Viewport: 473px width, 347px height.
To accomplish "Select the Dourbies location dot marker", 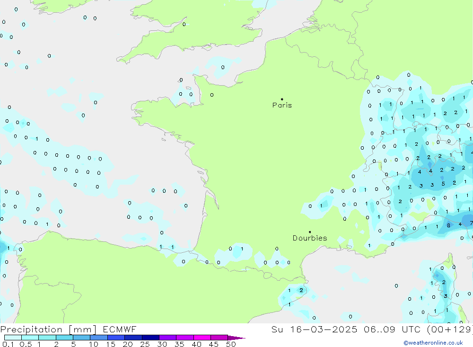I will 310,232.
